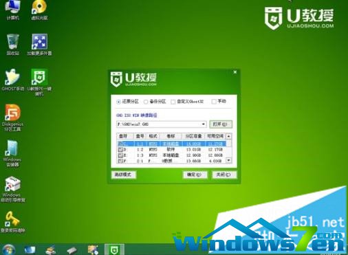
Task: Click the highlighted 1:1 cell in C: row
Action: pos(140,144)
